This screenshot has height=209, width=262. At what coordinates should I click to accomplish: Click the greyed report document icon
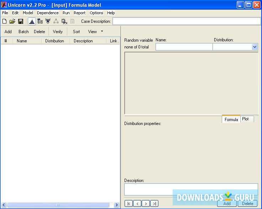click(72, 21)
